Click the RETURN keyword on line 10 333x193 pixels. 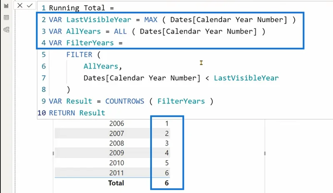pos(62,113)
